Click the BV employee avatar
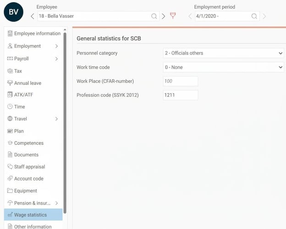The height and width of the screenshot is (229, 286). 13,12
